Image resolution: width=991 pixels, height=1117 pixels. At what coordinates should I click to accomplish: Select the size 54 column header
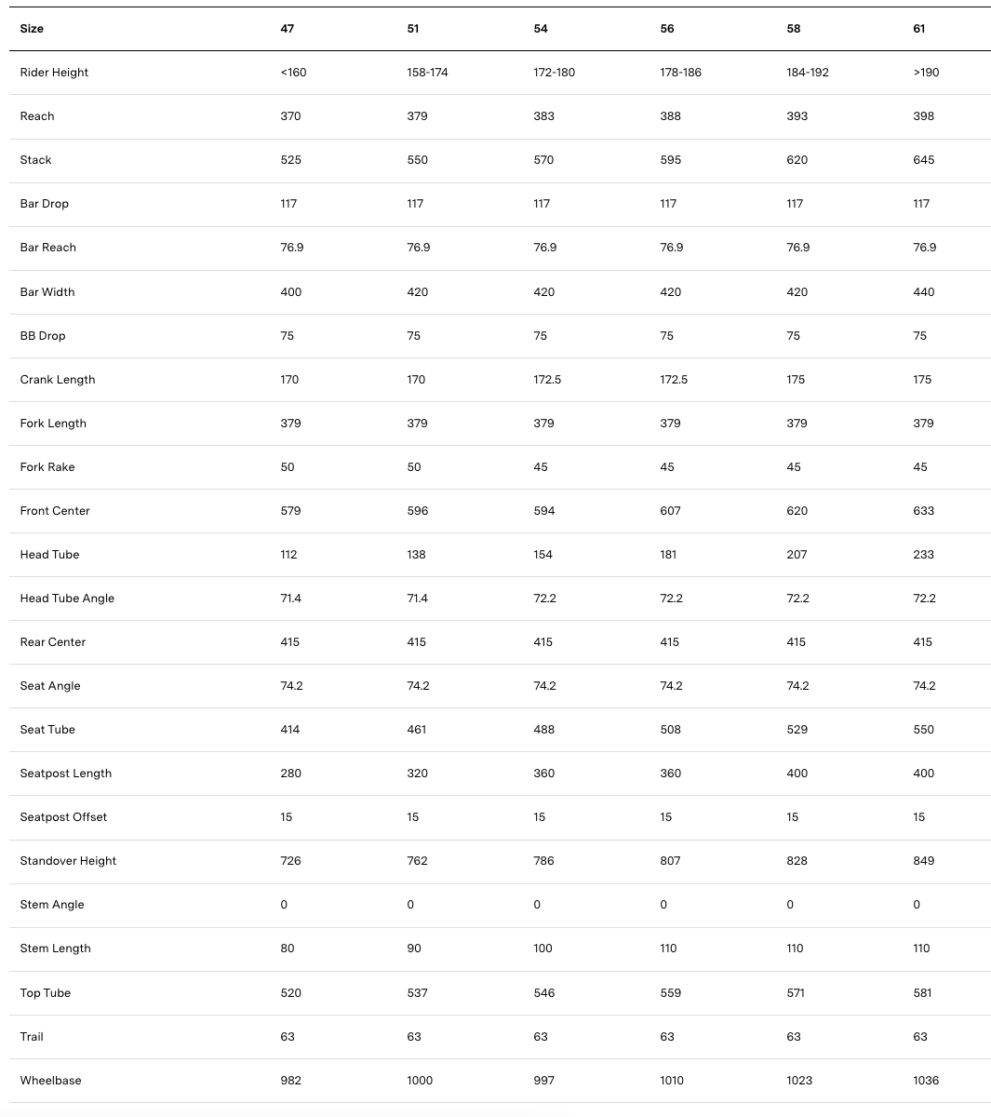point(541,29)
